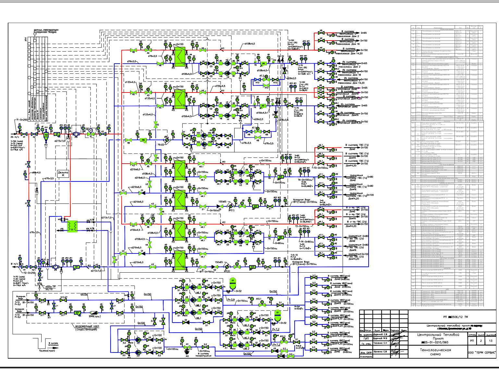The image size is (499, 369).
Task: Select the Ф6 filter symbol
Action: [143, 140]
